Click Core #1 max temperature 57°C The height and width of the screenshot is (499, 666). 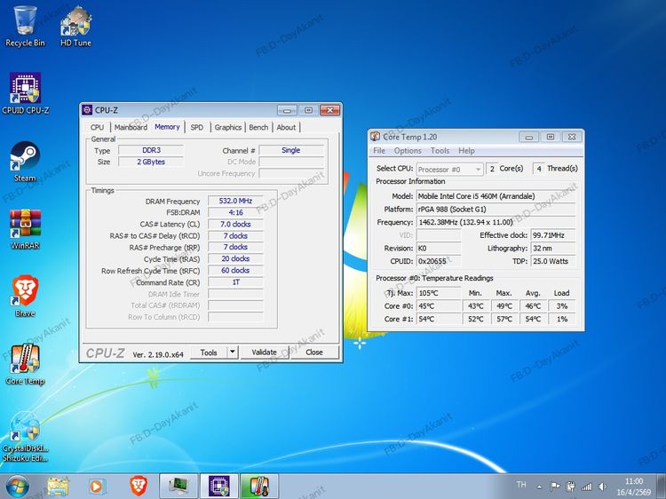504,319
